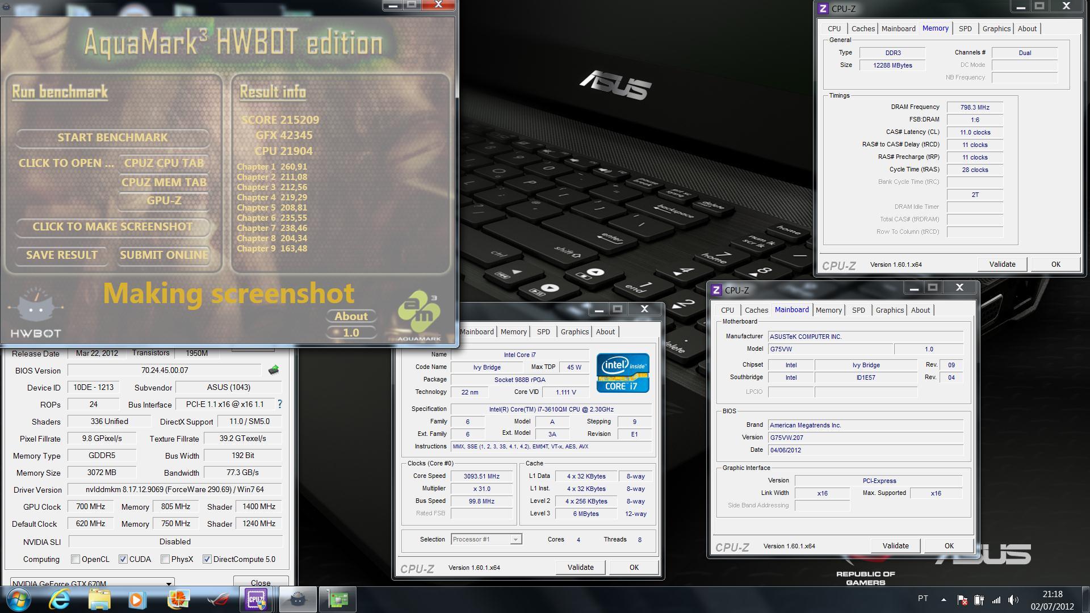The image size is (1090, 613).
Task: Click the About button in AquaMark
Action: tap(351, 316)
